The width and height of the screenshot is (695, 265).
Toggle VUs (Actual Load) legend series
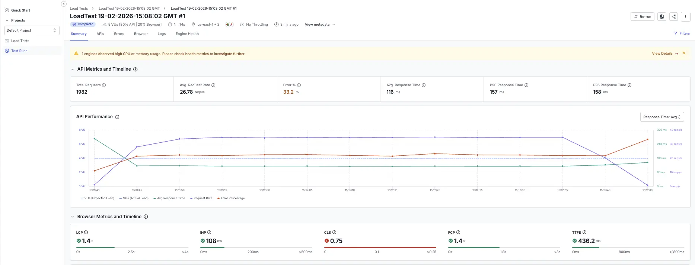(134, 198)
